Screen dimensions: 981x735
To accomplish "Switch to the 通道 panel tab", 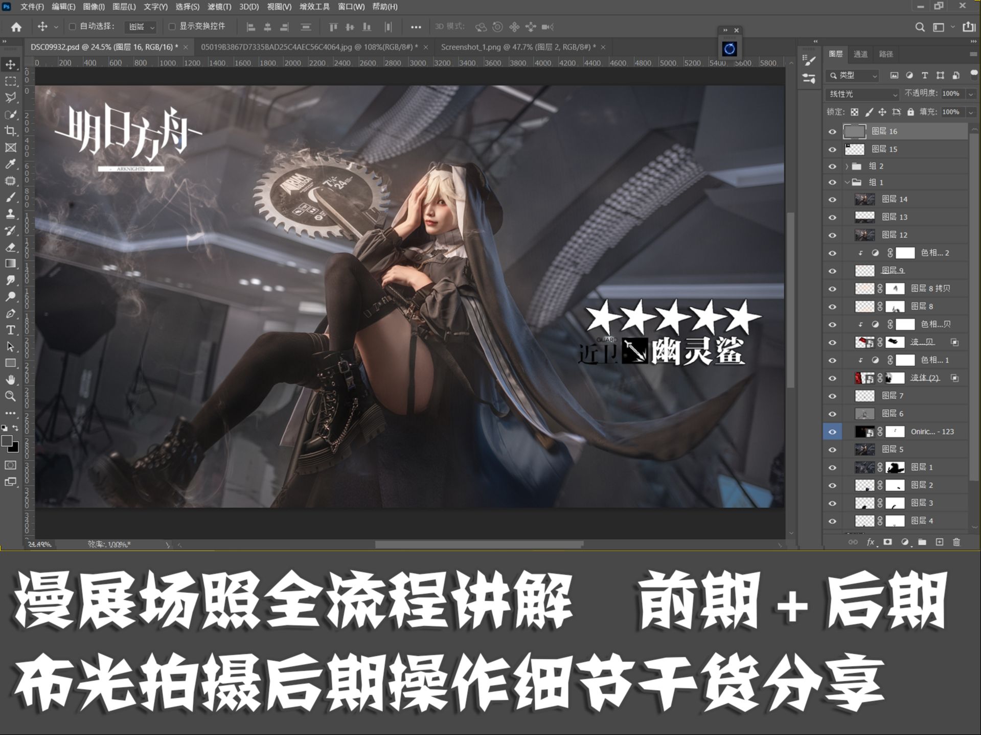I will pyautogui.click(x=860, y=54).
